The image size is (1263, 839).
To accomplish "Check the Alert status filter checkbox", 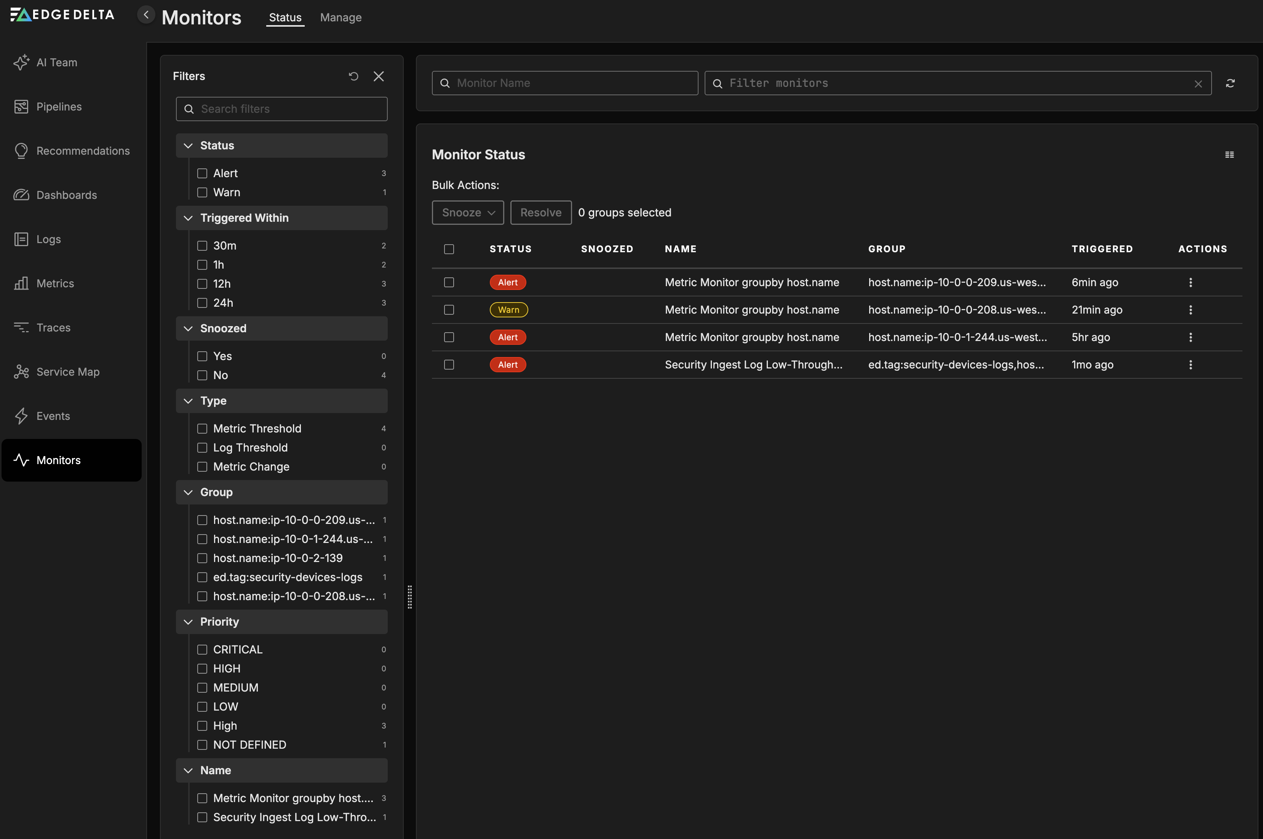I will [202, 173].
